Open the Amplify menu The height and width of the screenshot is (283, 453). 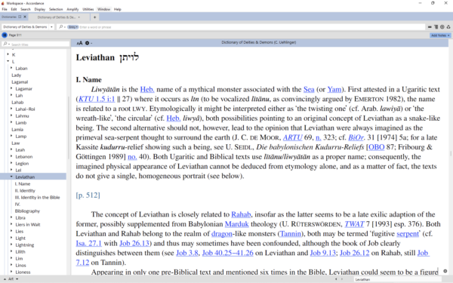coord(72,9)
